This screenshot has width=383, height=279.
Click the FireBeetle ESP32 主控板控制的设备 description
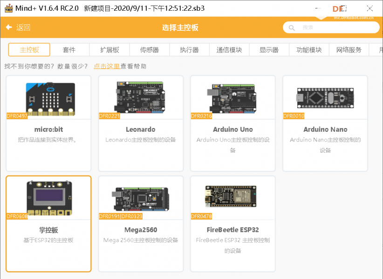[233, 245]
